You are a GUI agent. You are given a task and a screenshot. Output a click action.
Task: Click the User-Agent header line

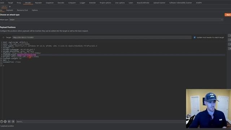[50, 46]
